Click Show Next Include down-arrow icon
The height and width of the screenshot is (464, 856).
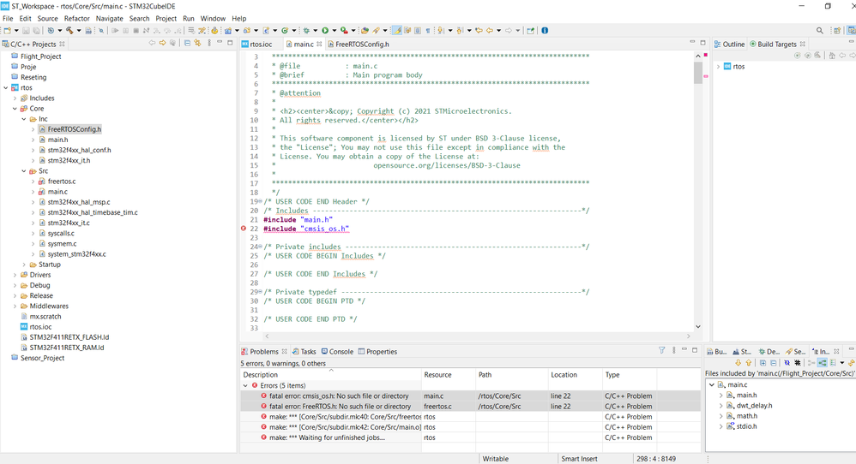pos(738,363)
